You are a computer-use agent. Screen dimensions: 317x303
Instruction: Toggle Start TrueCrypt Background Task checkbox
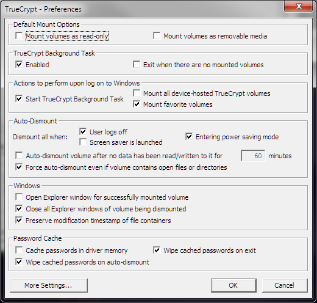(19, 99)
